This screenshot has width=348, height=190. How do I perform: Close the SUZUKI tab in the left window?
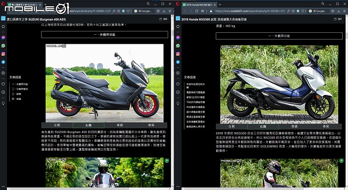[40, 4]
